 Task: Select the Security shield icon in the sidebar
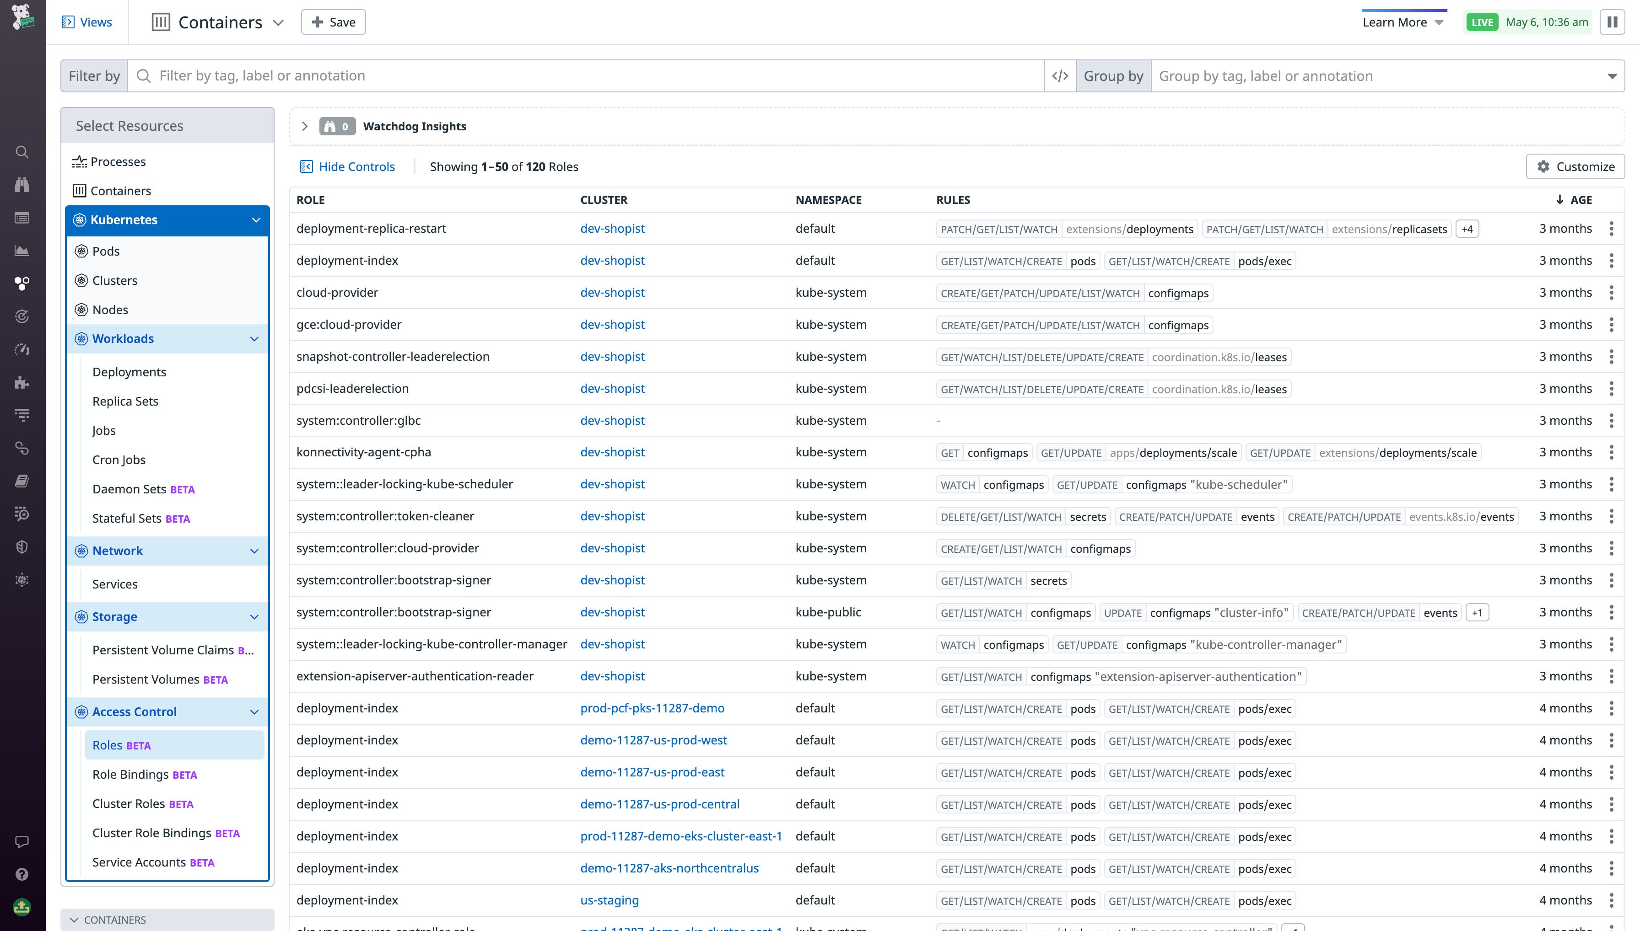coord(22,547)
